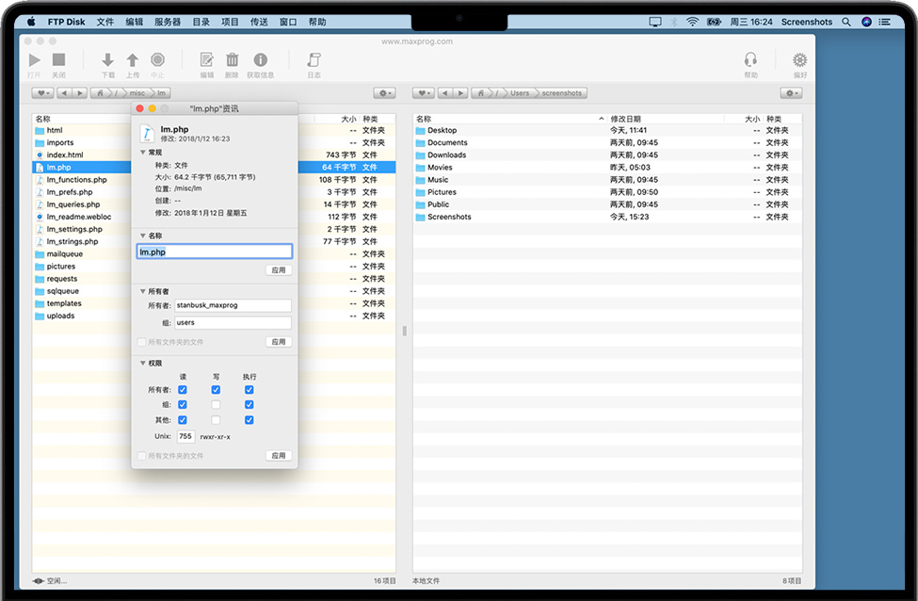Collapse the Permissions (权限) section triangle
Screen dimensions: 918x601
point(143,363)
